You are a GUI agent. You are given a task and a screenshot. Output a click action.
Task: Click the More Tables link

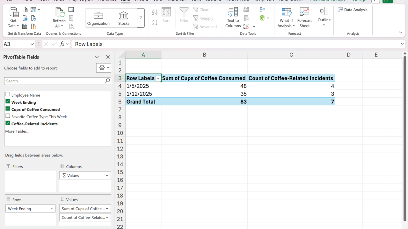(x=17, y=131)
